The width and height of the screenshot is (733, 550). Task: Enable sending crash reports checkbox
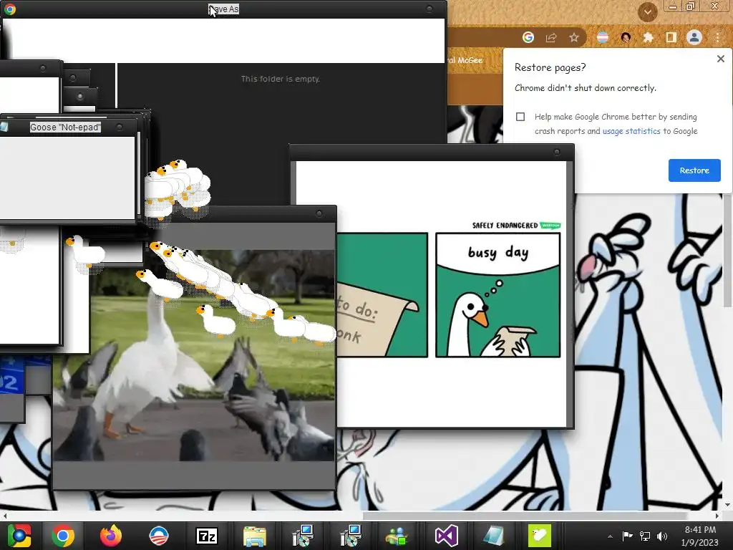pyautogui.click(x=520, y=117)
